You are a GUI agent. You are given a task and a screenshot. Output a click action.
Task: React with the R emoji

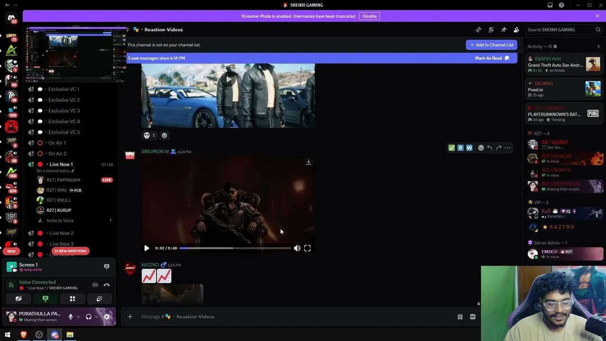[460, 148]
